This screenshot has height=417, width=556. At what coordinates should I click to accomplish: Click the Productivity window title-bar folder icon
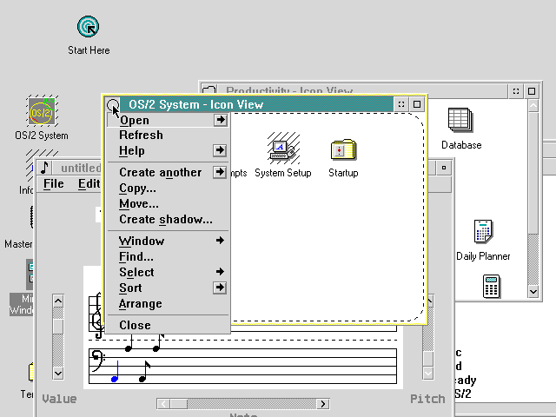(x=209, y=90)
